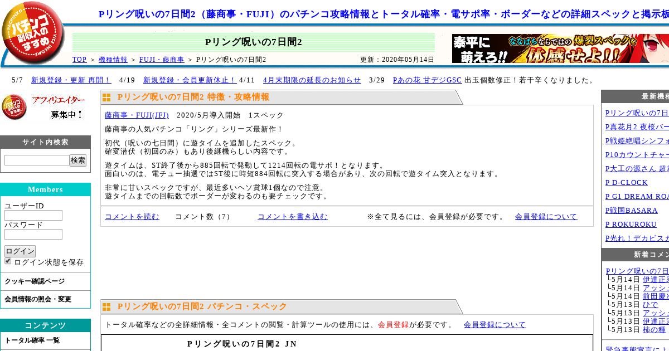Click the ログイン button
669x351 pixels.
pyautogui.click(x=20, y=251)
